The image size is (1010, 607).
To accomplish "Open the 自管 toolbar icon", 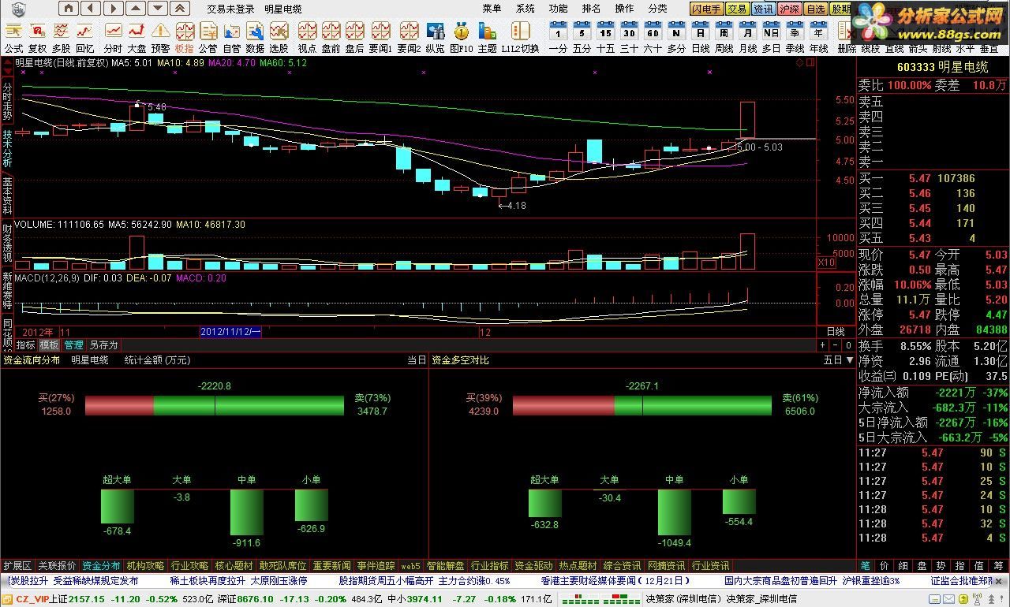I will coord(232,37).
